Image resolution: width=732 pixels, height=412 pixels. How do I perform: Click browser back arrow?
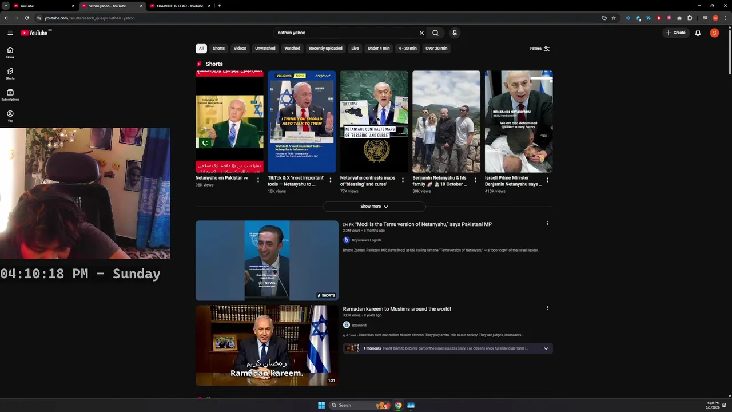pyautogui.click(x=6, y=18)
